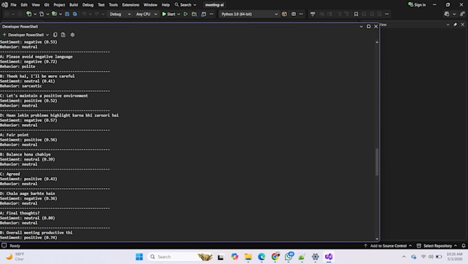Open the Project menu

59,5
